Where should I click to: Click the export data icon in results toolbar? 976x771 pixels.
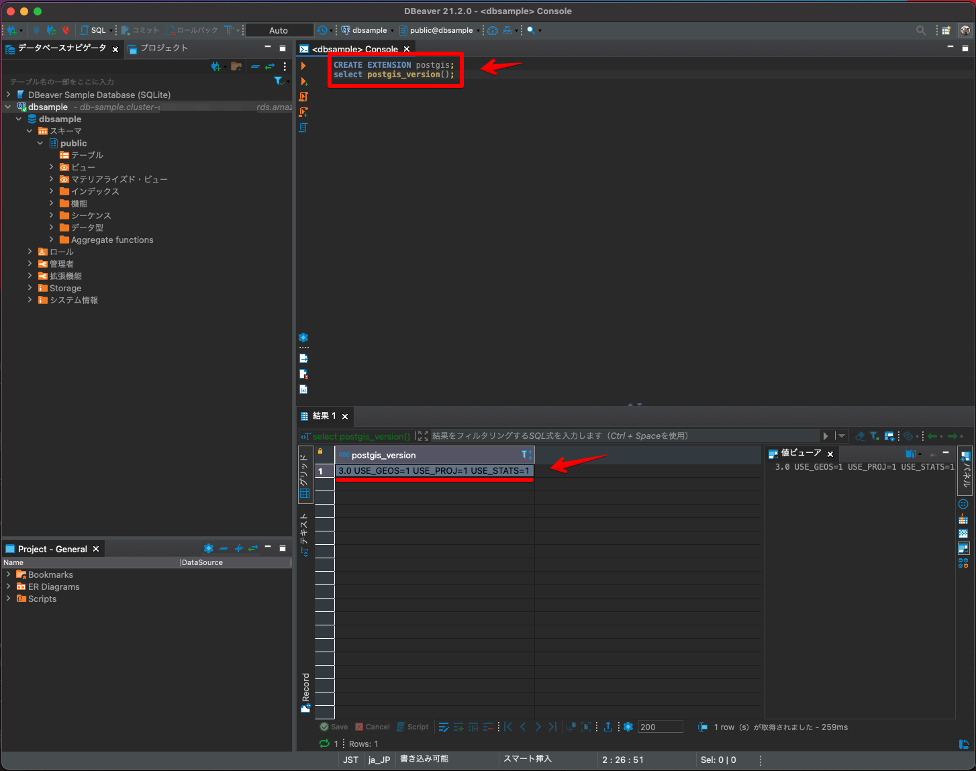pyautogui.click(x=607, y=727)
